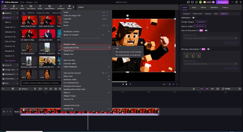Click the fullscreen preview icon
This screenshot has width=243, height=132.
tap(177, 84)
